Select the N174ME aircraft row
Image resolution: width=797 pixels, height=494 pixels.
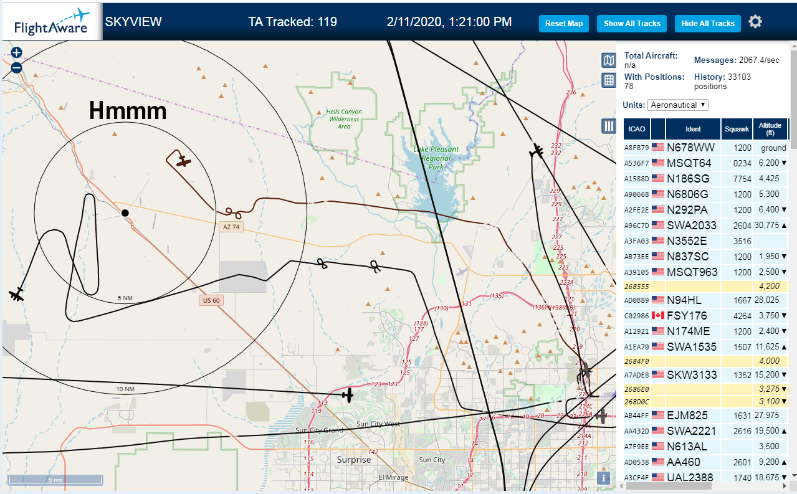click(706, 331)
